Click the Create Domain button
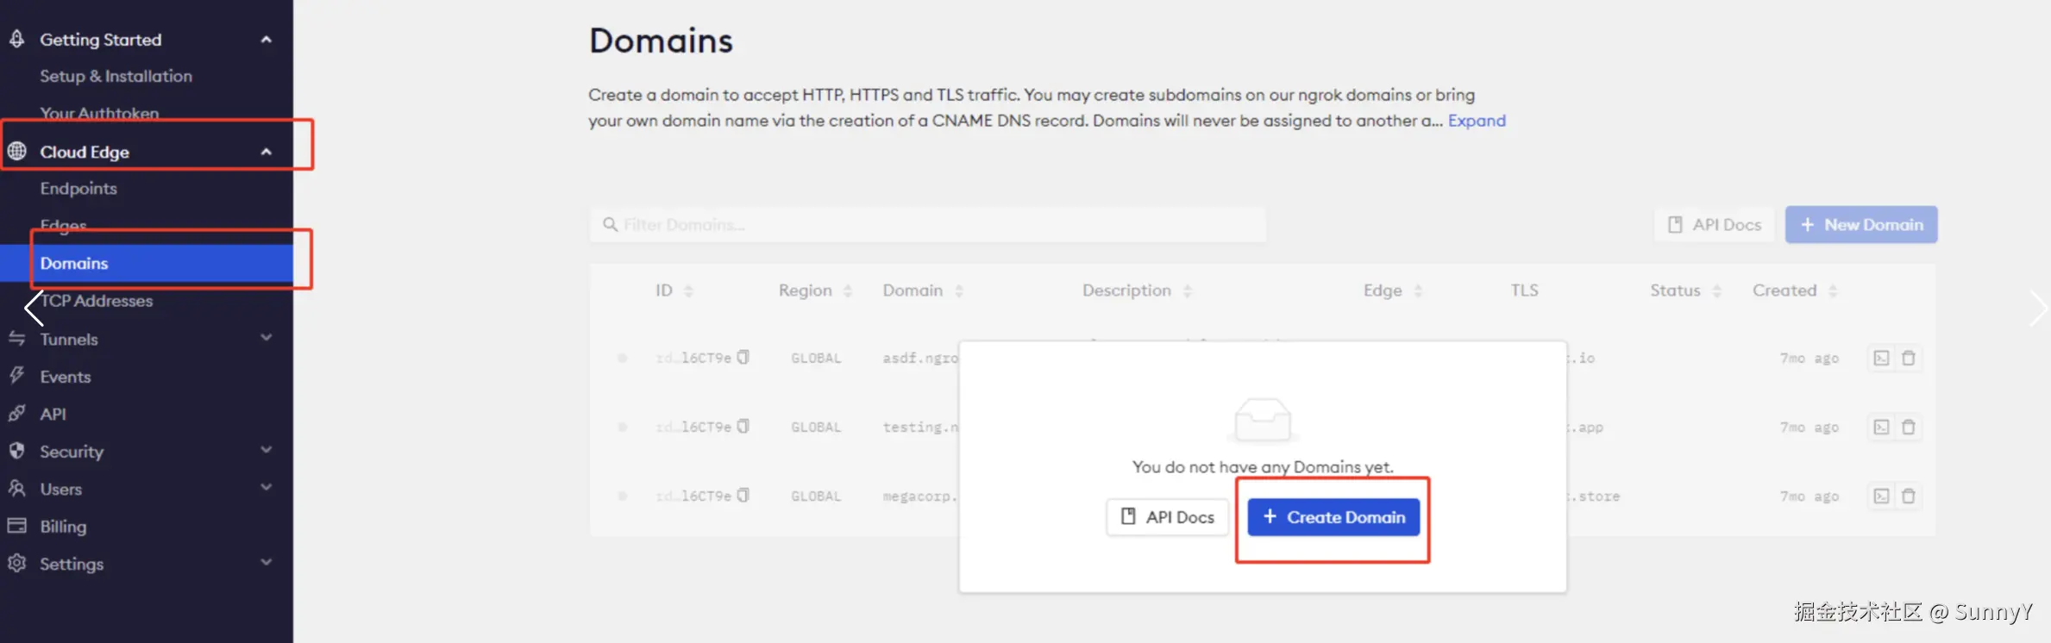Viewport: 2051px width, 643px height. click(1333, 517)
